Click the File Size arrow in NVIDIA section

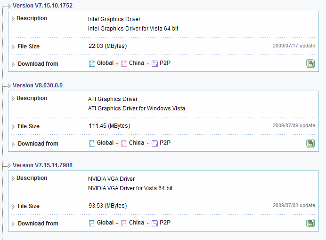pyautogui.click(x=13, y=207)
